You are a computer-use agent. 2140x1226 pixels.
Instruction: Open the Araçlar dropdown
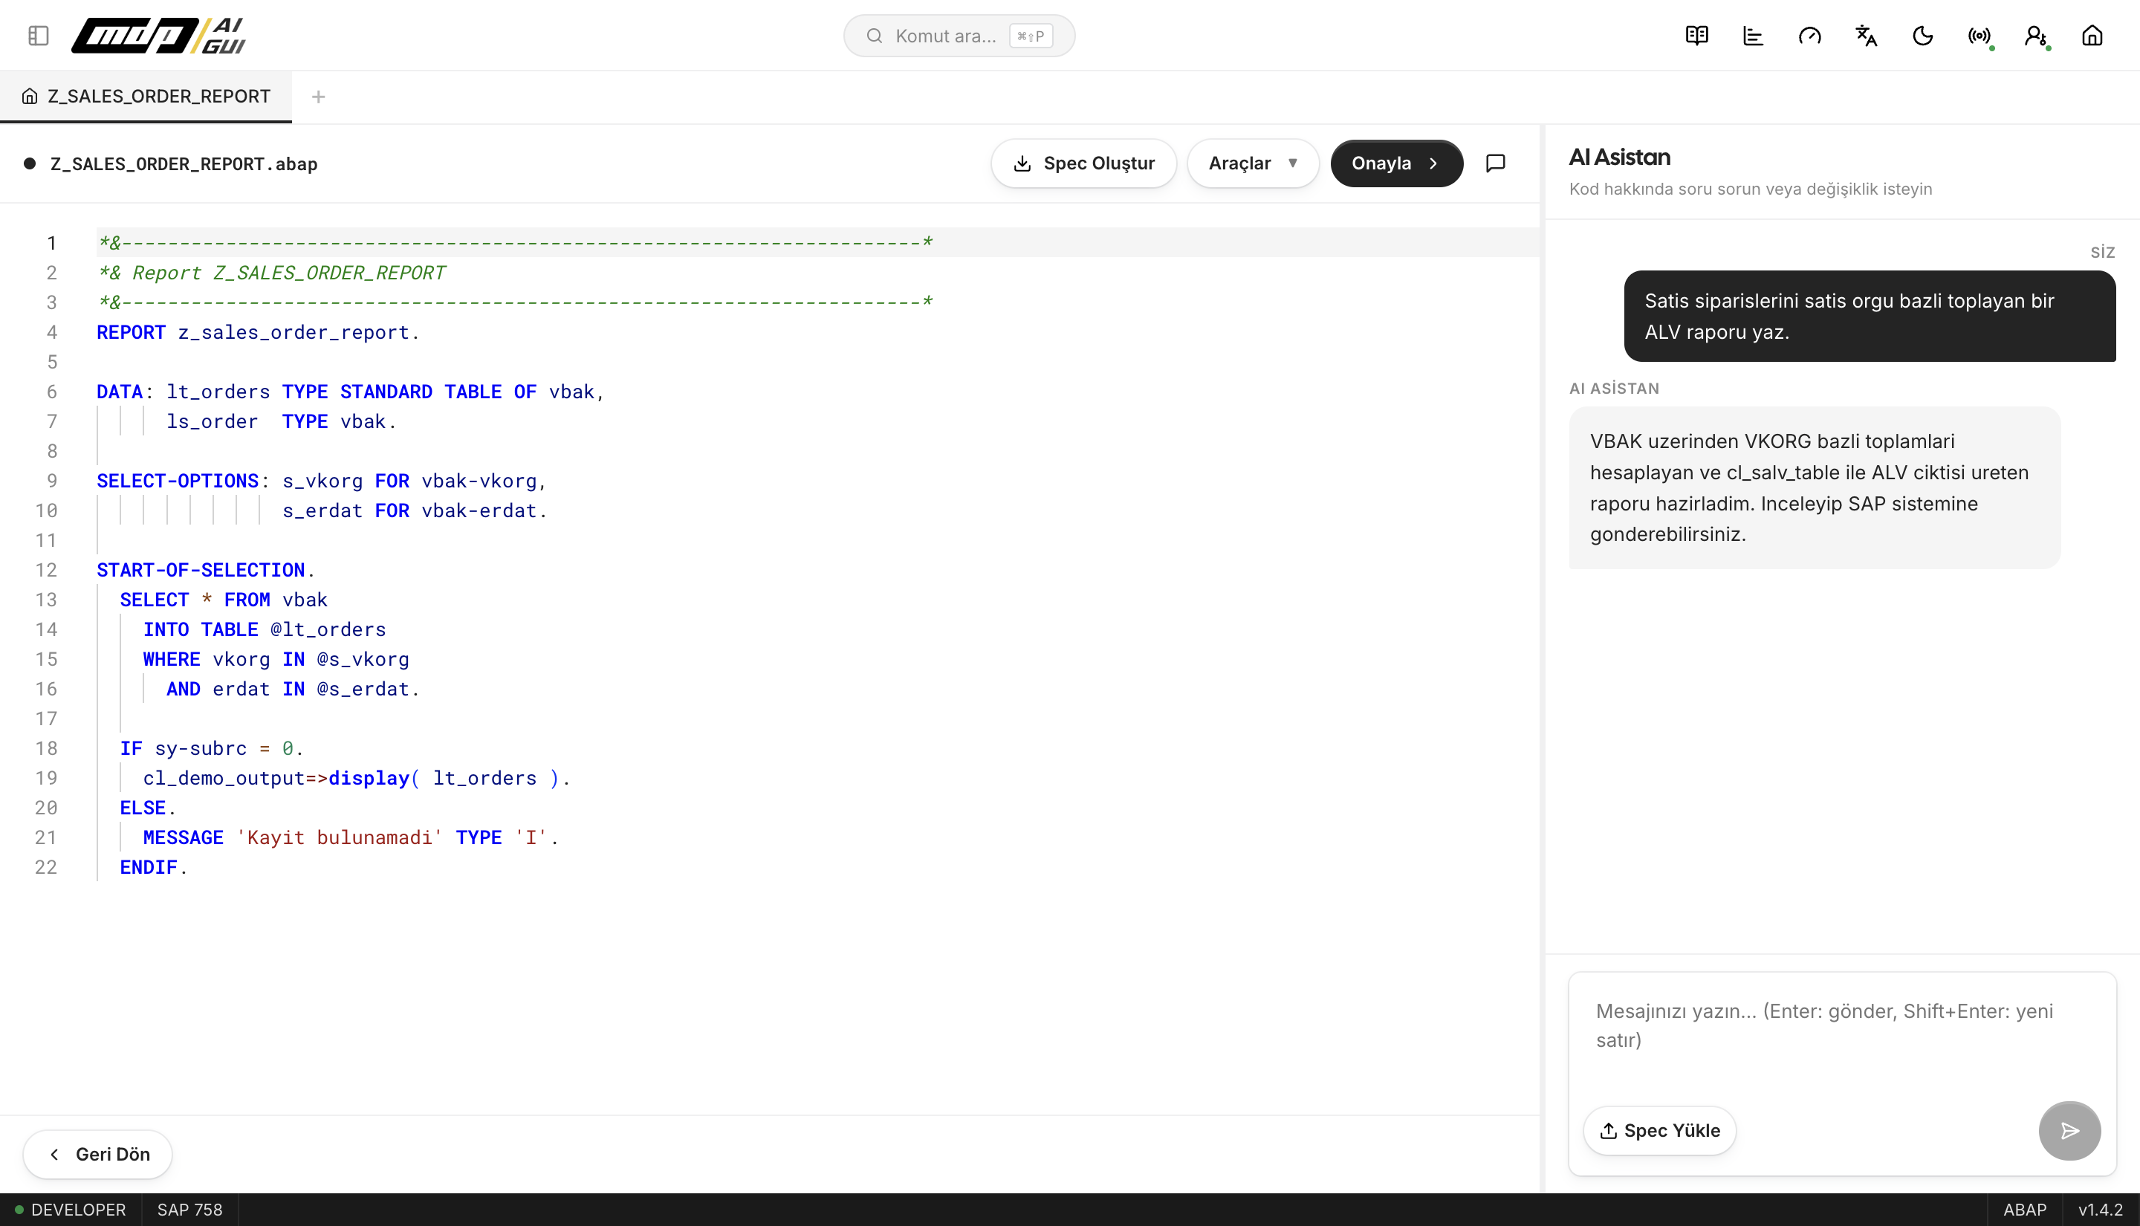coord(1253,163)
